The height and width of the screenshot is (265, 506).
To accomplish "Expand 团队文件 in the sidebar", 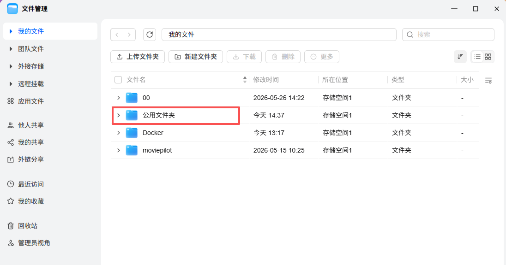I will 11,49.
